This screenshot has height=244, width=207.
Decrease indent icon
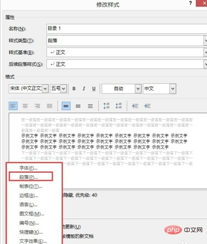(135, 106)
